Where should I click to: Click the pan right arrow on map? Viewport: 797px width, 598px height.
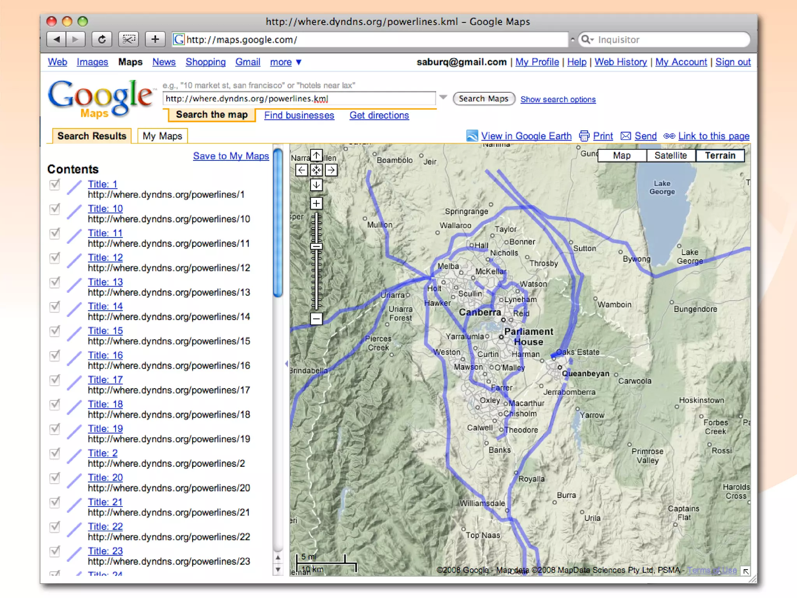(331, 170)
